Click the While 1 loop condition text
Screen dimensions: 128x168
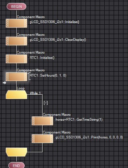(x=35, y=93)
